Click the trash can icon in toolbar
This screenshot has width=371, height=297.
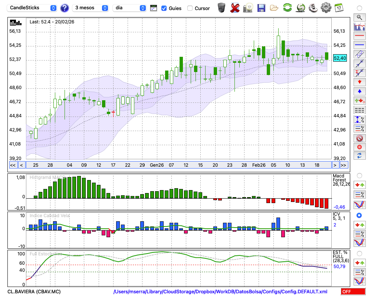[221, 7]
